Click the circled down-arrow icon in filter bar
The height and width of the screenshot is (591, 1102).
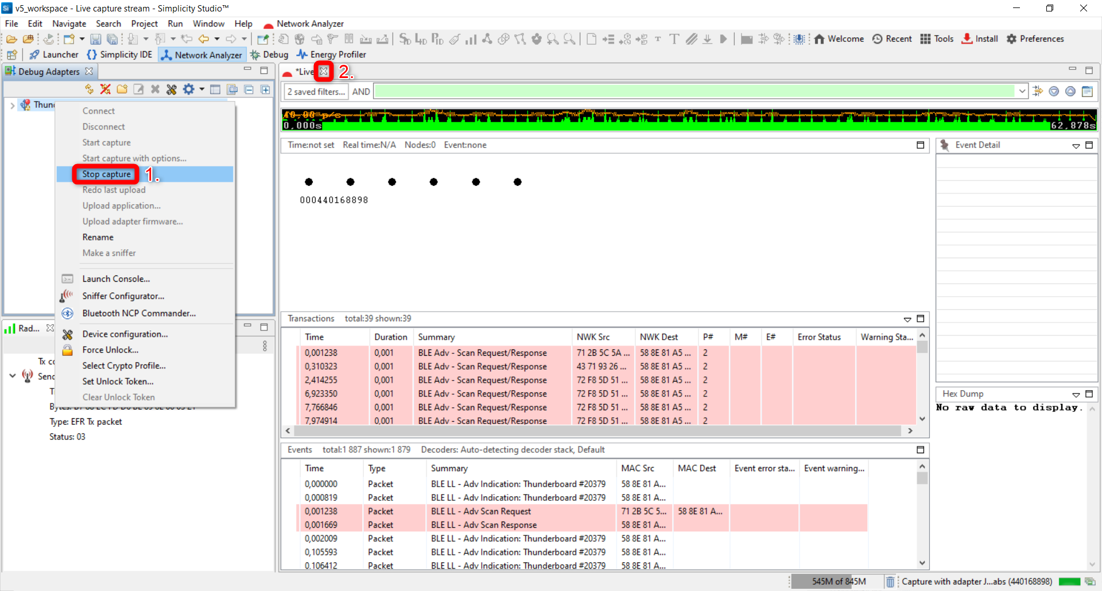point(1054,91)
